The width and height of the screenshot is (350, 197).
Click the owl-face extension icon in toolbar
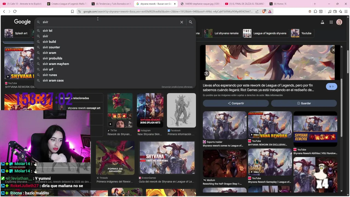[310, 11]
